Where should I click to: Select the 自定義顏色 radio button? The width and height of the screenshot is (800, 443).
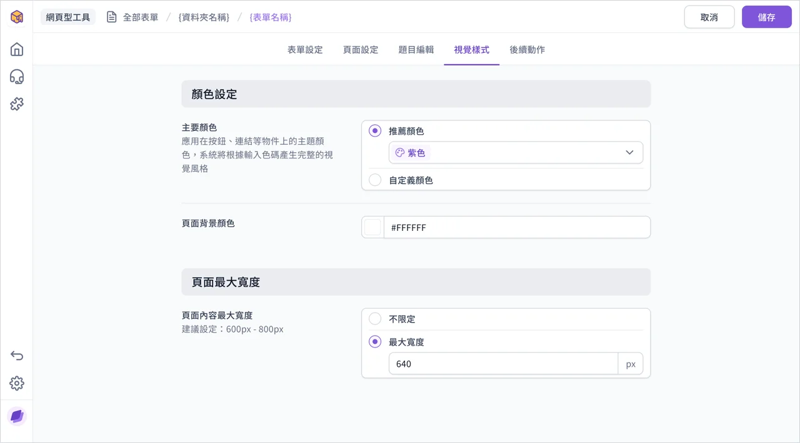point(375,180)
